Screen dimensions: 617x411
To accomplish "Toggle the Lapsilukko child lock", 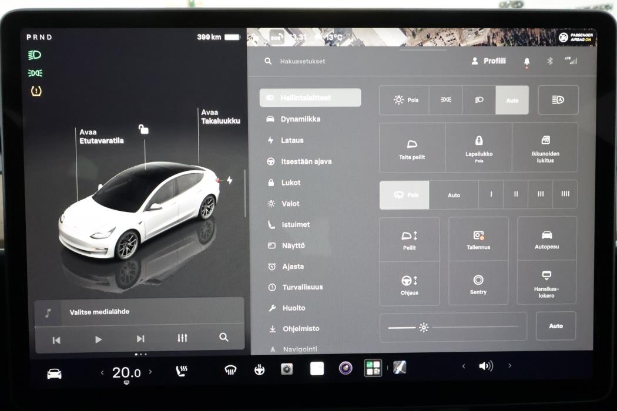I will pos(478,148).
